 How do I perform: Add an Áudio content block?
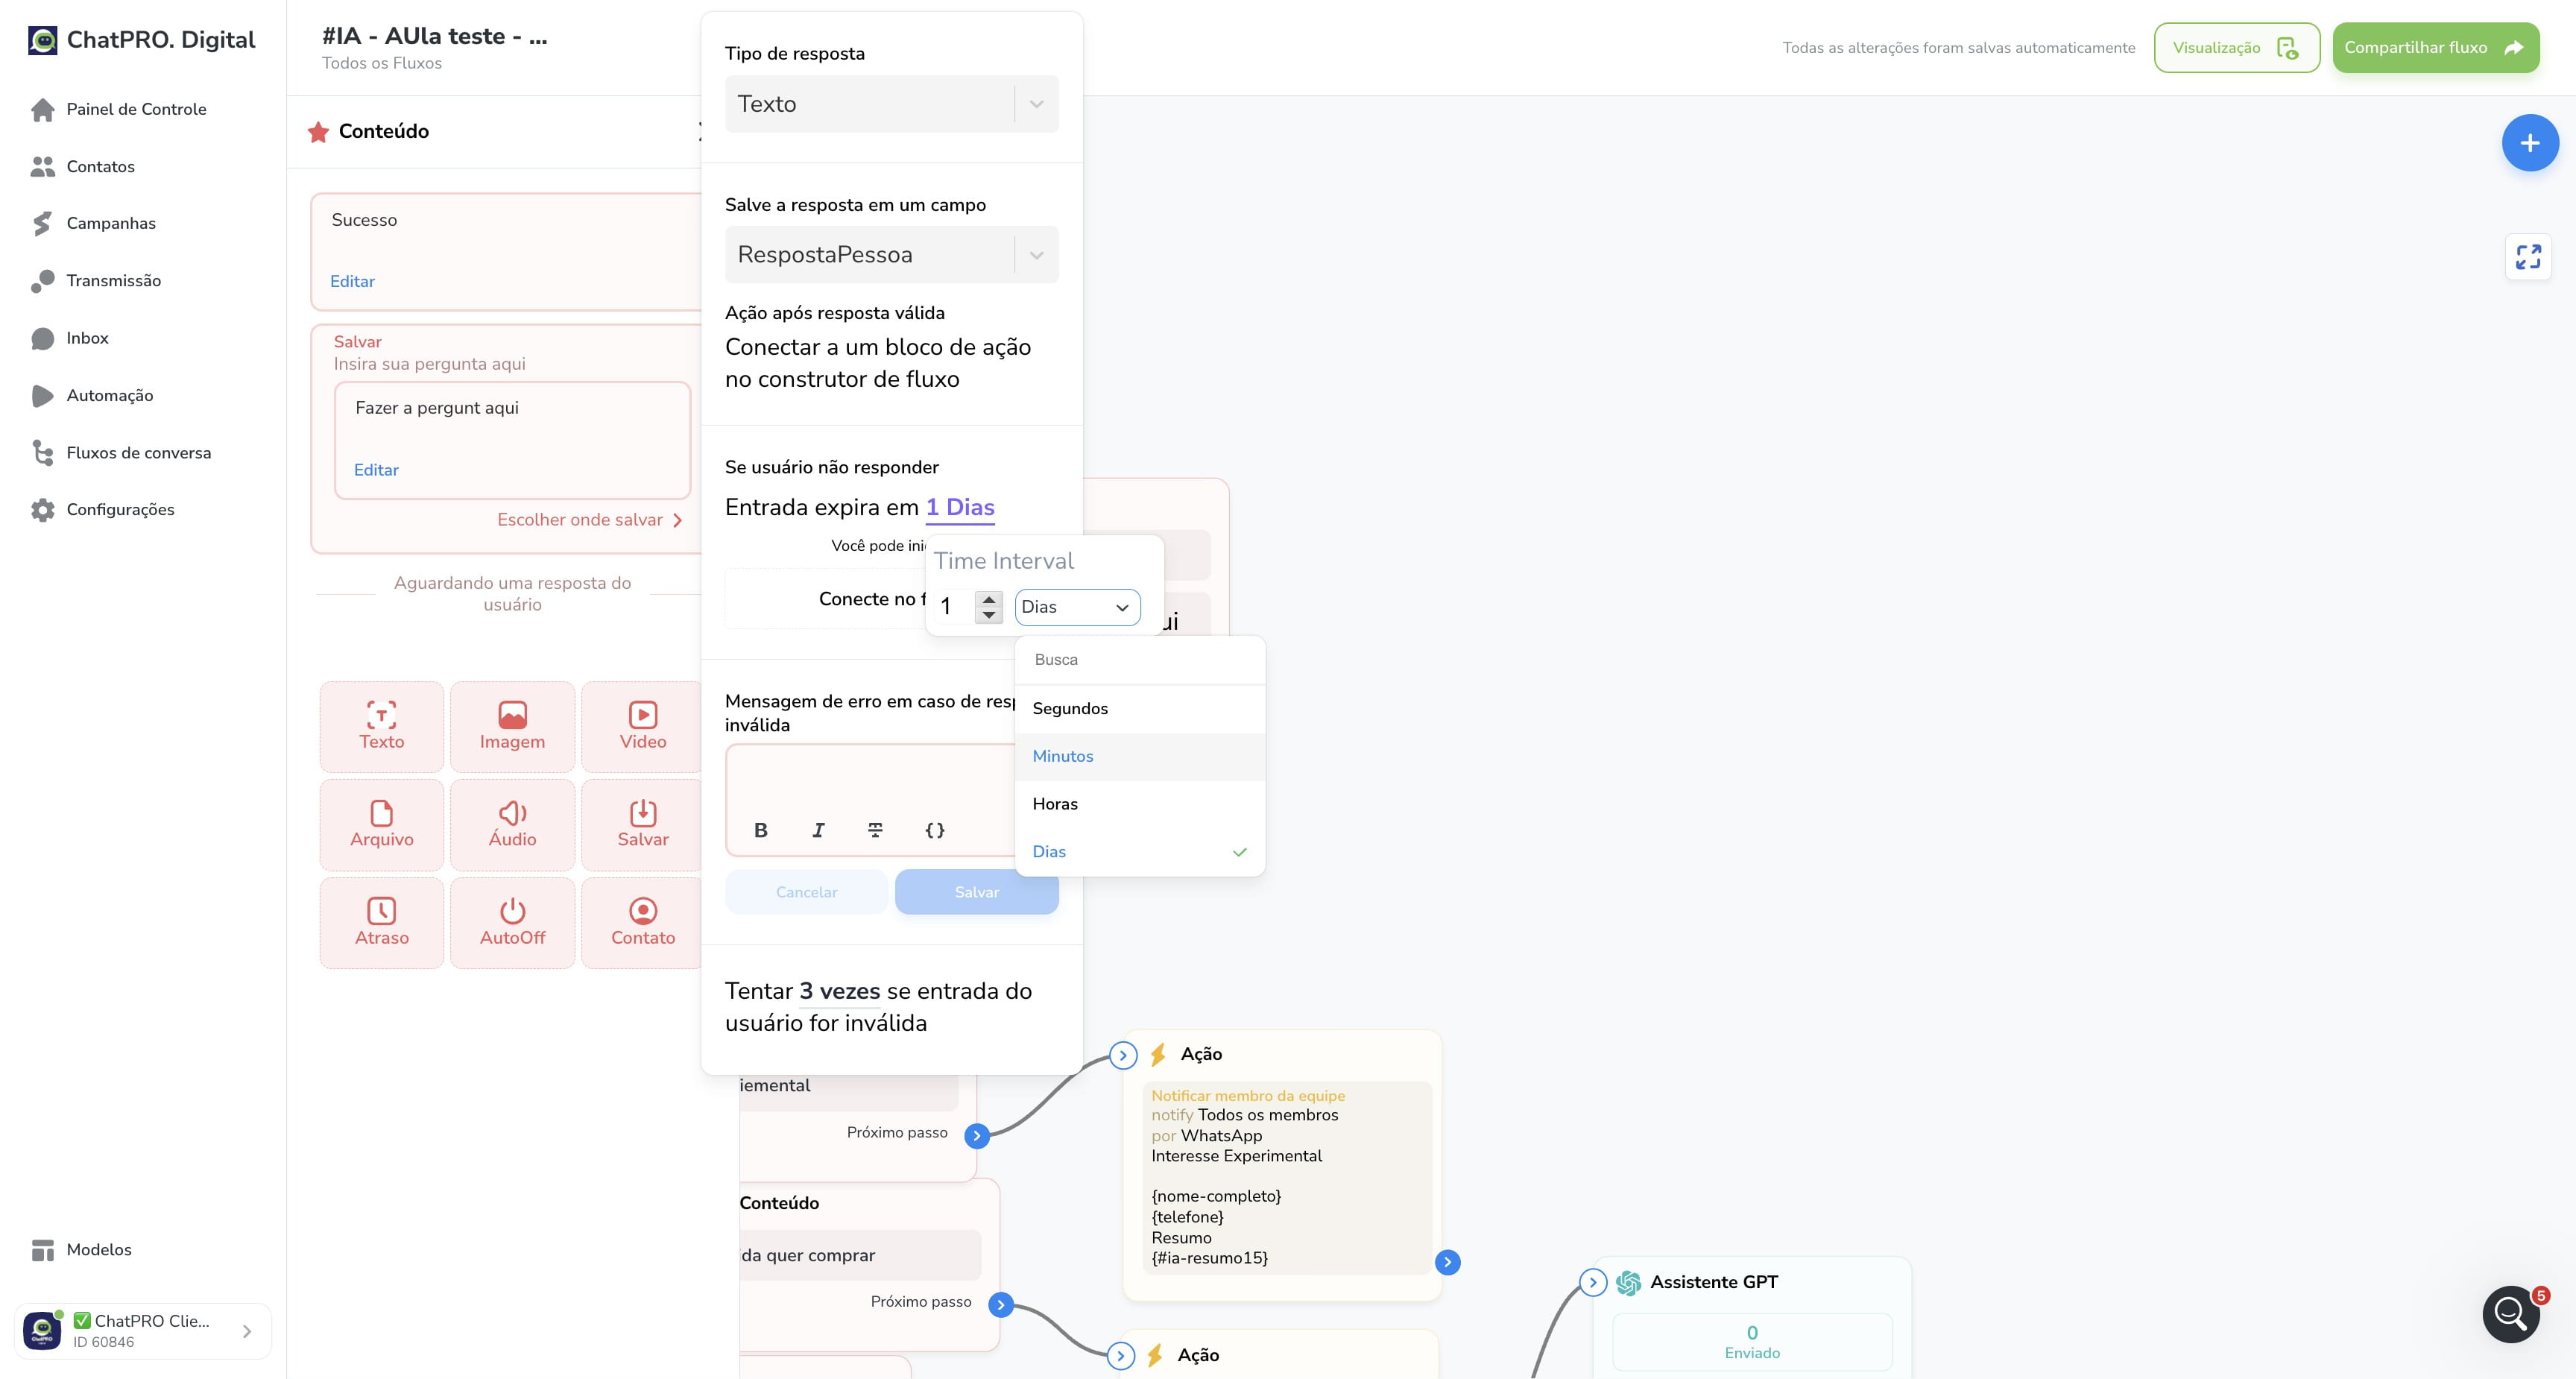tap(512, 825)
